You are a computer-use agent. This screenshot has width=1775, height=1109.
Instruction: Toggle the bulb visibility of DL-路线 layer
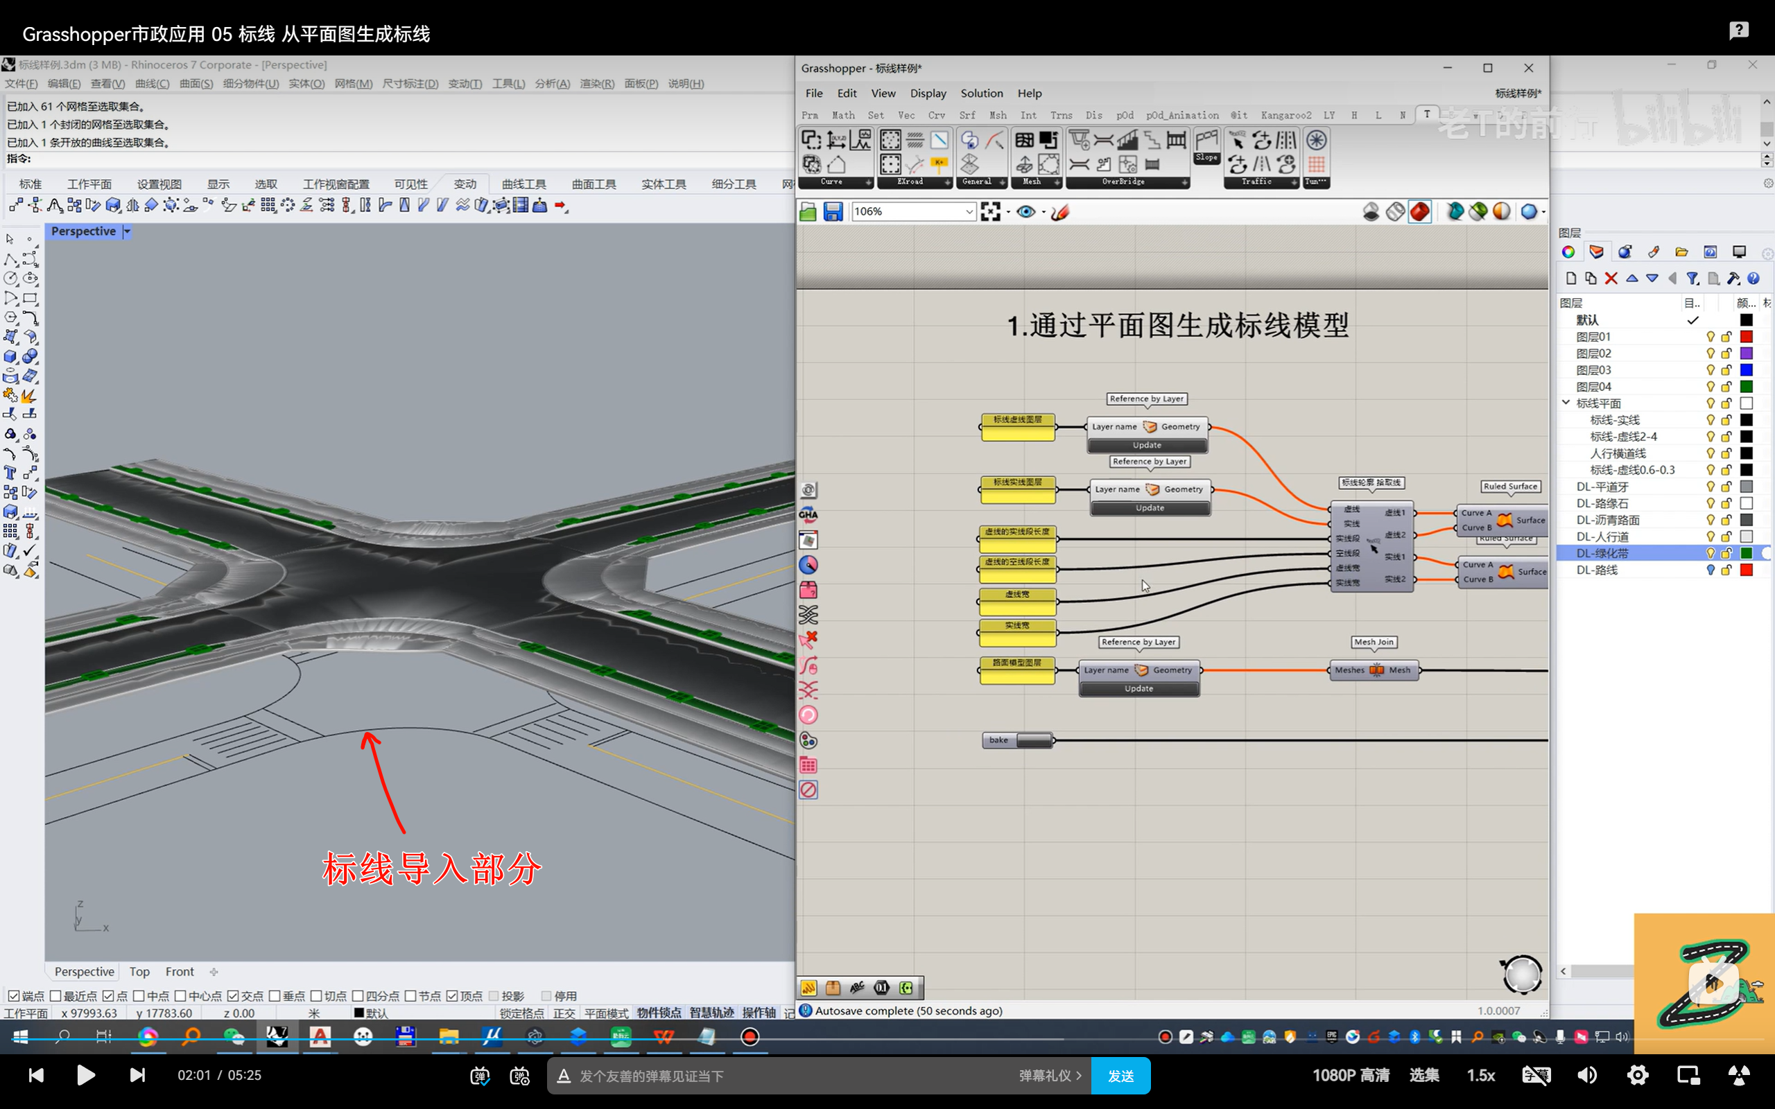tap(1710, 570)
